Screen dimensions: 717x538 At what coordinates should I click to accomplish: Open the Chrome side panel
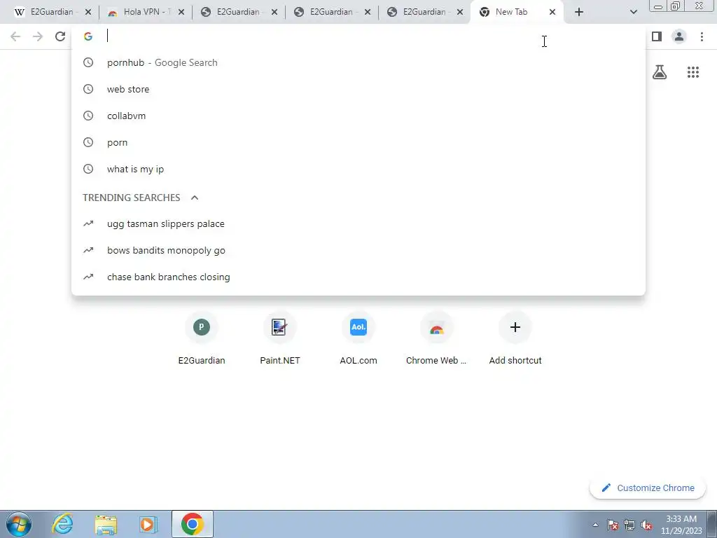(657, 36)
